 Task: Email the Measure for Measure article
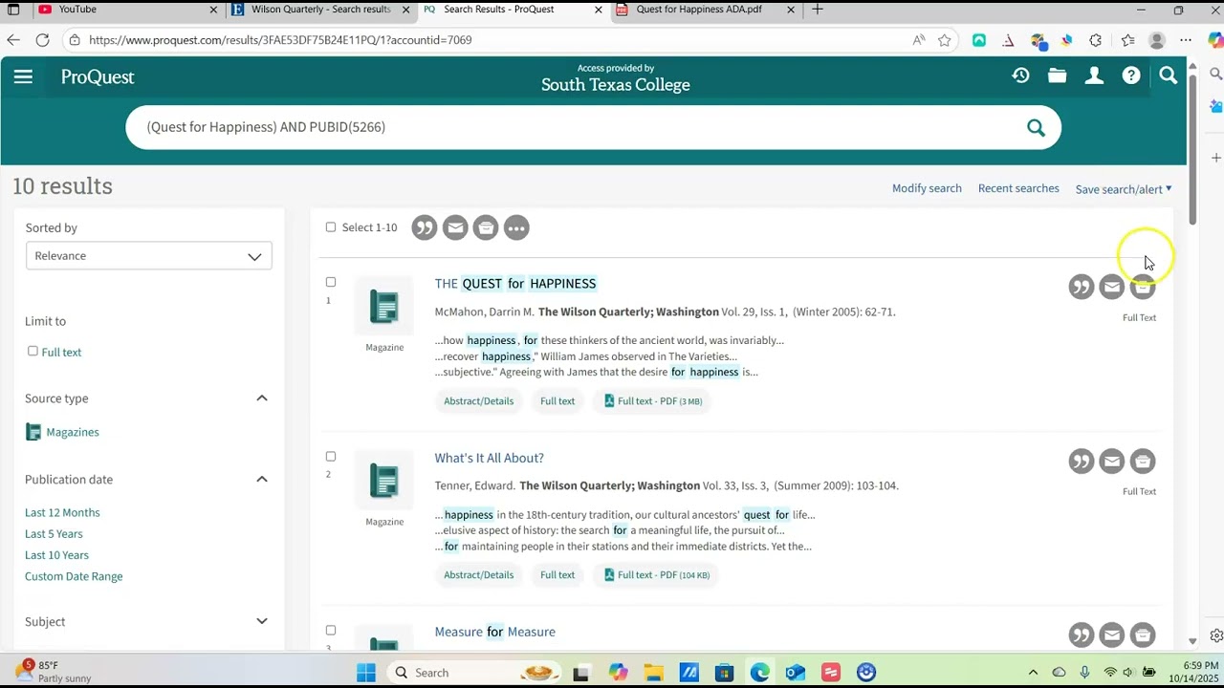(x=1112, y=635)
